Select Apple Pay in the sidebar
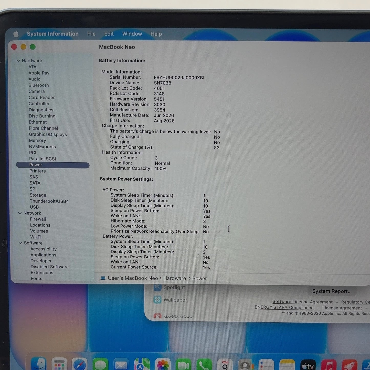The width and height of the screenshot is (370, 370). (39, 73)
